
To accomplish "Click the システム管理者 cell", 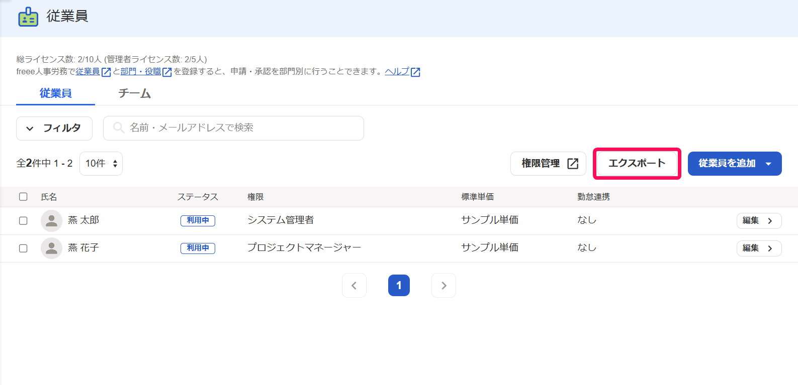I will tap(281, 220).
